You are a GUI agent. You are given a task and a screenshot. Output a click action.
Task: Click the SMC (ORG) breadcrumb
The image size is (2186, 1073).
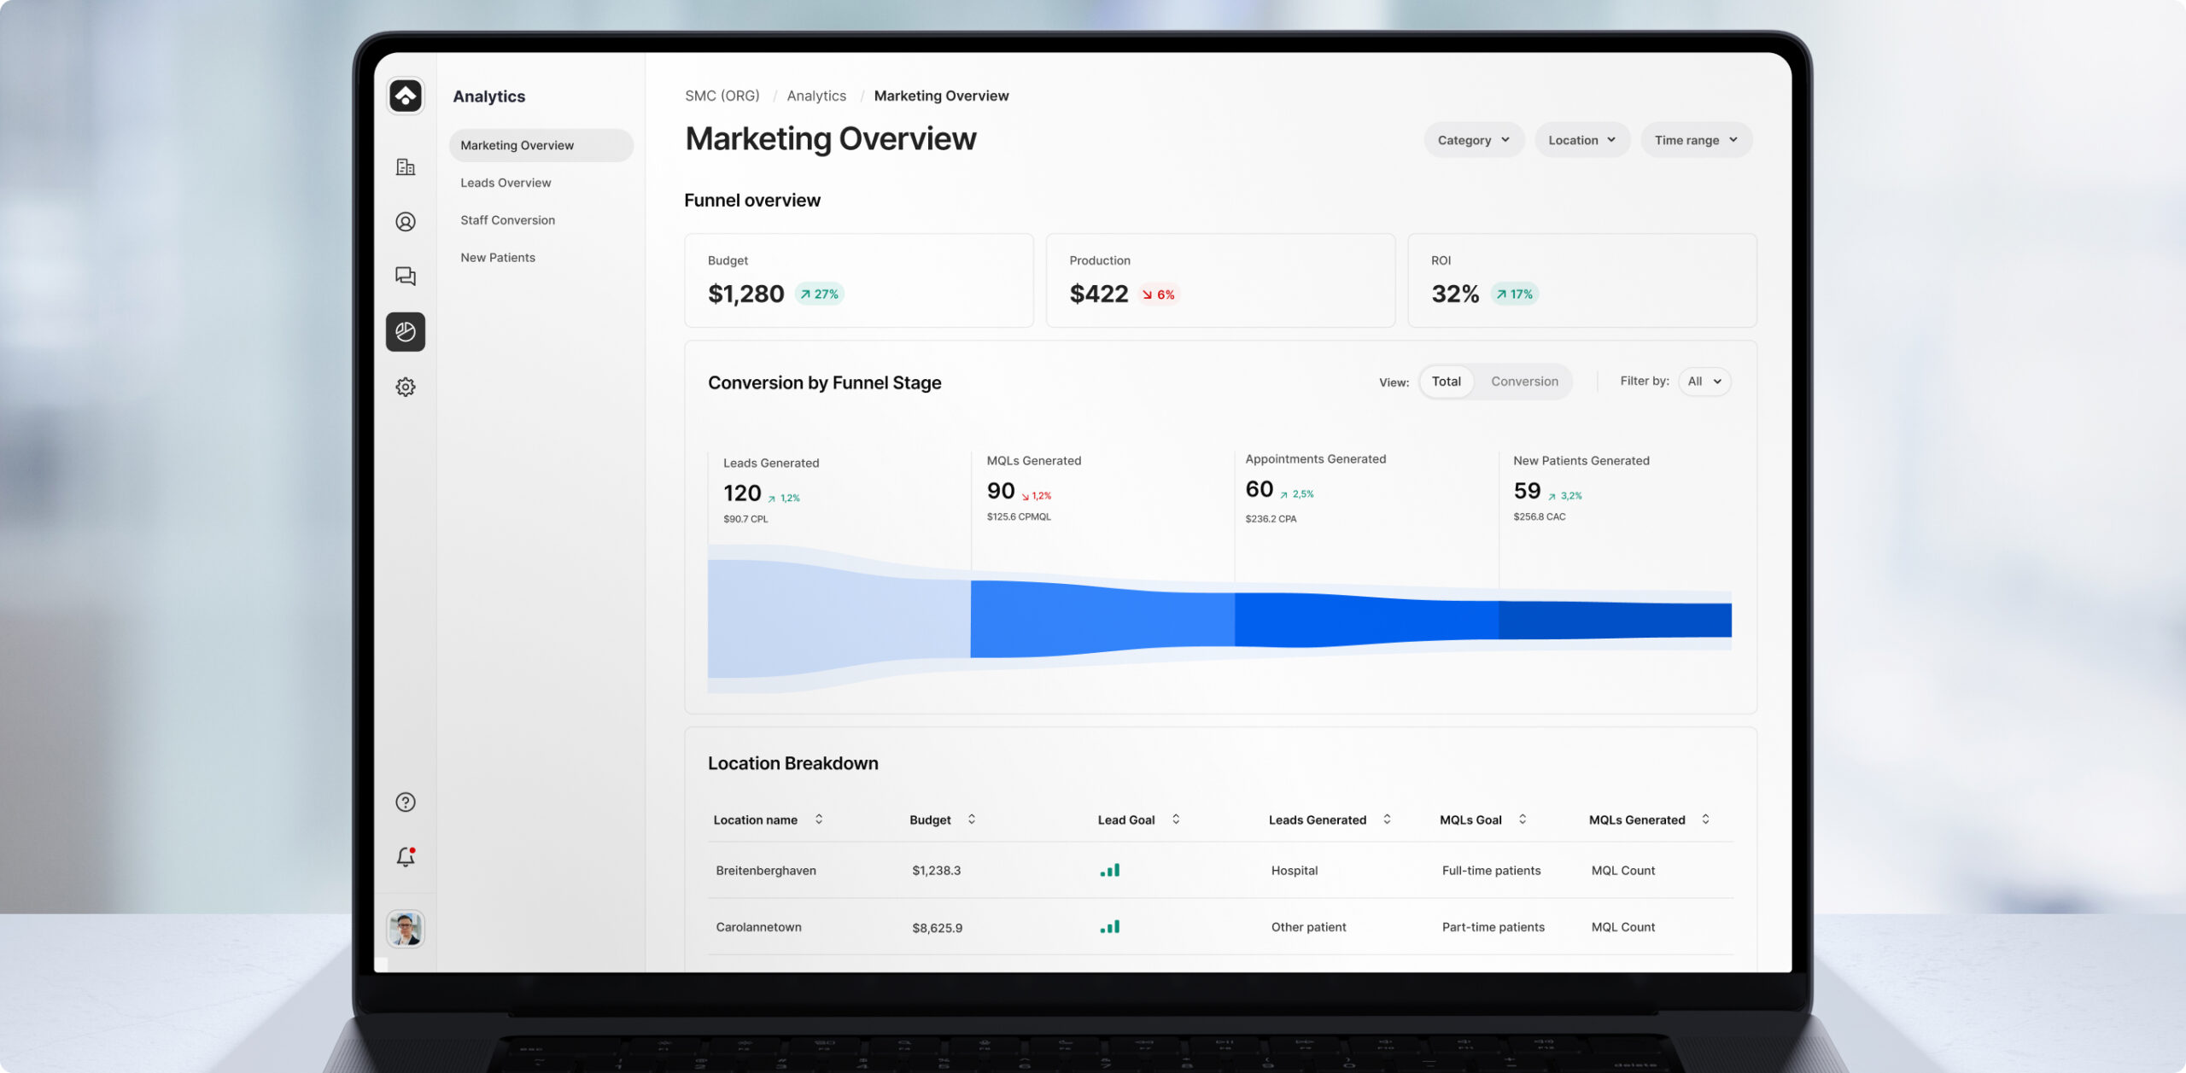722,96
